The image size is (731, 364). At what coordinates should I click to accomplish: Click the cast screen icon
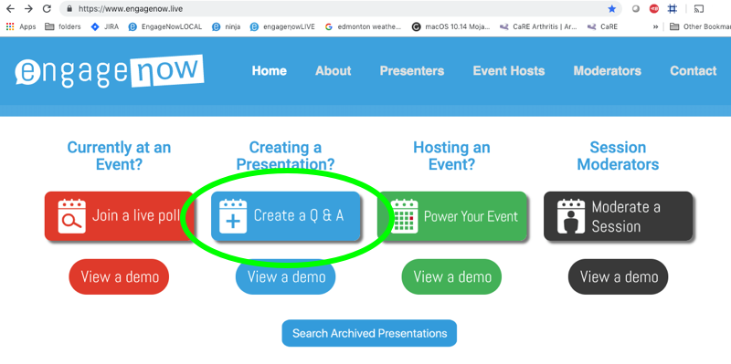click(x=698, y=8)
